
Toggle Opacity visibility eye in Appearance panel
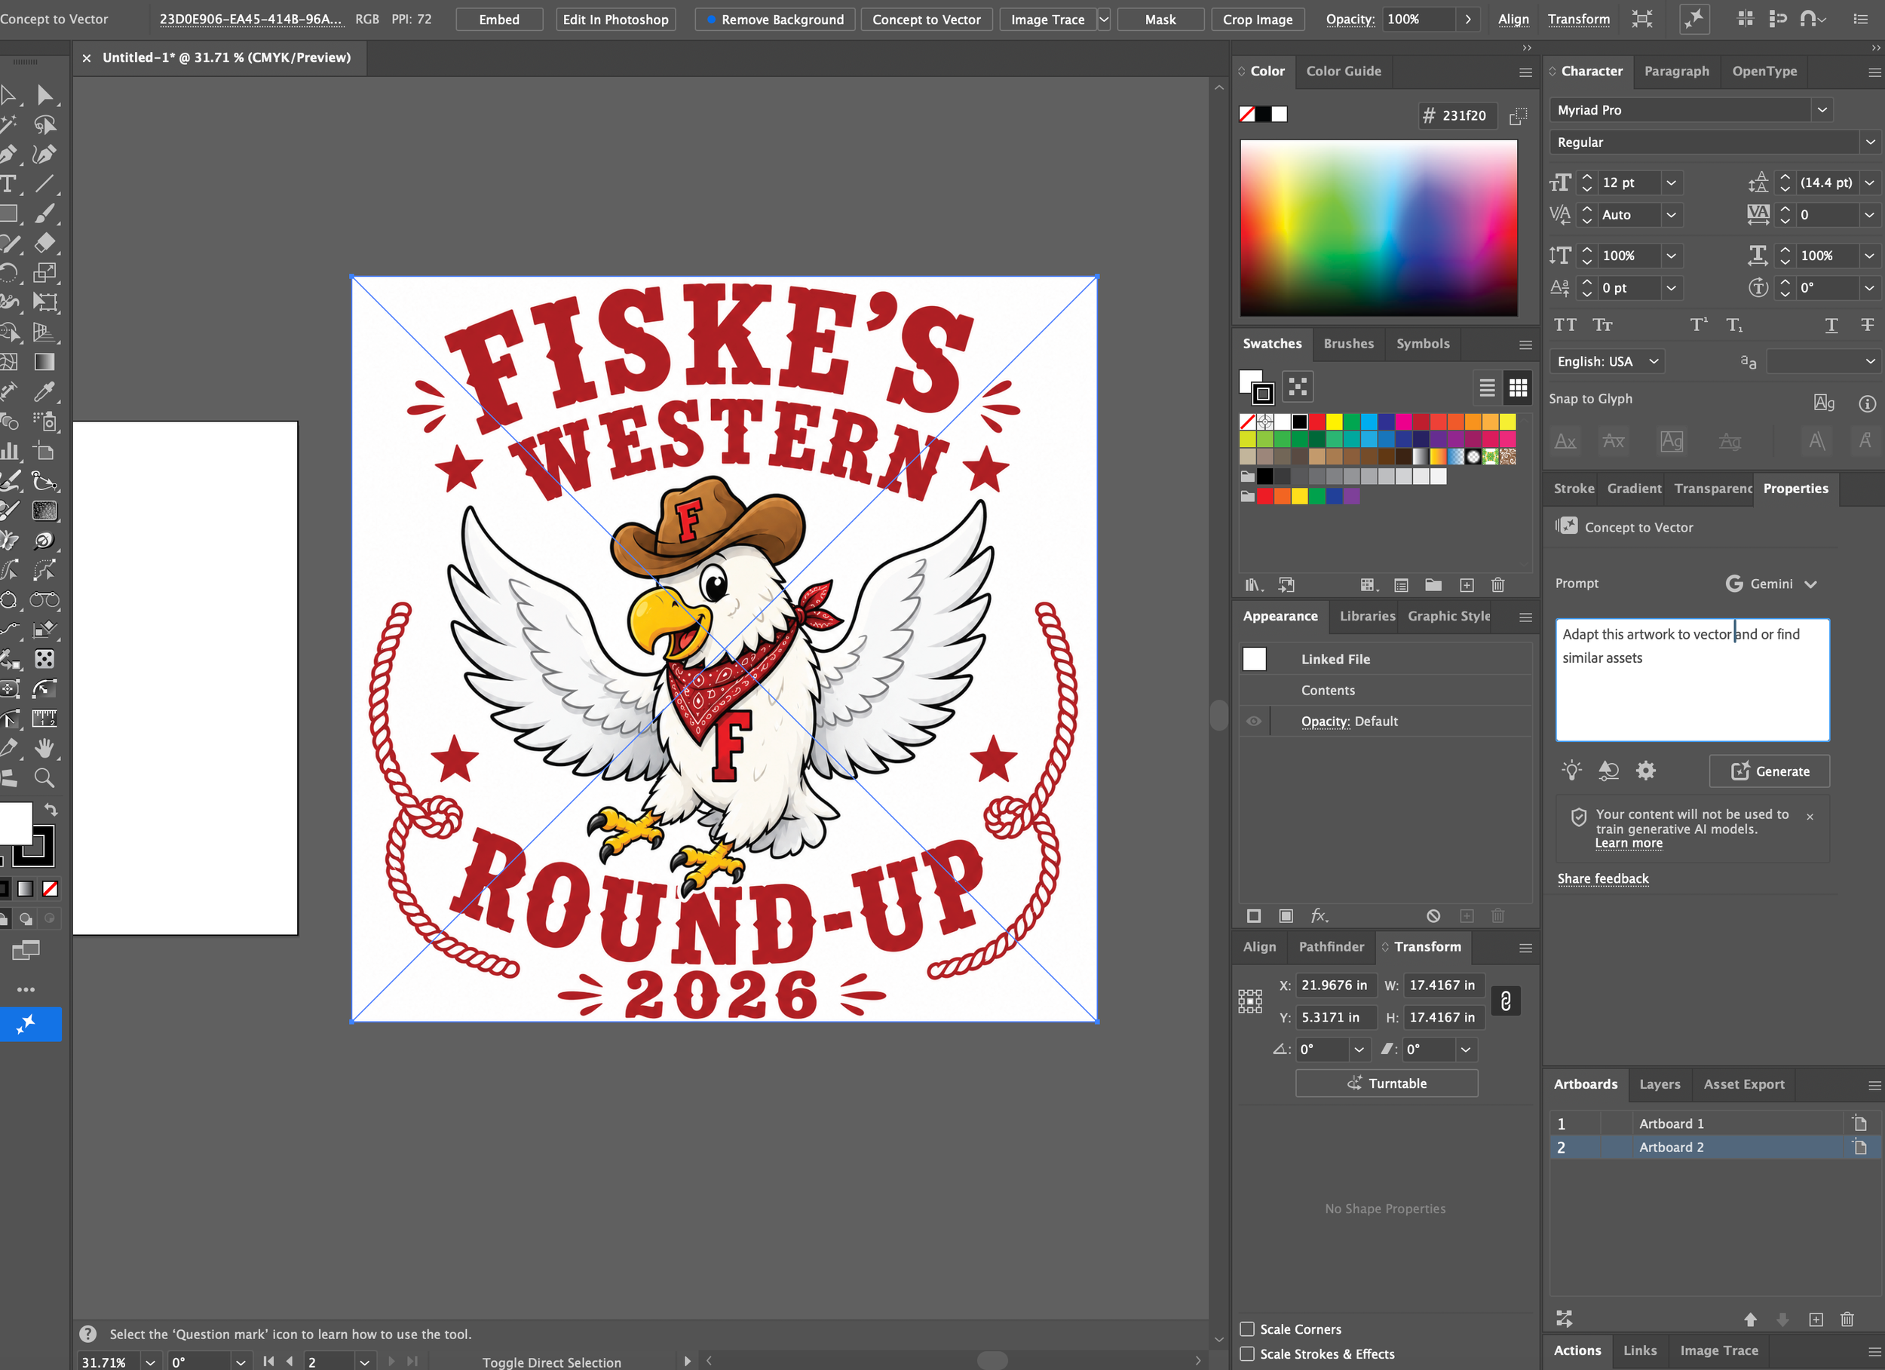1253,721
